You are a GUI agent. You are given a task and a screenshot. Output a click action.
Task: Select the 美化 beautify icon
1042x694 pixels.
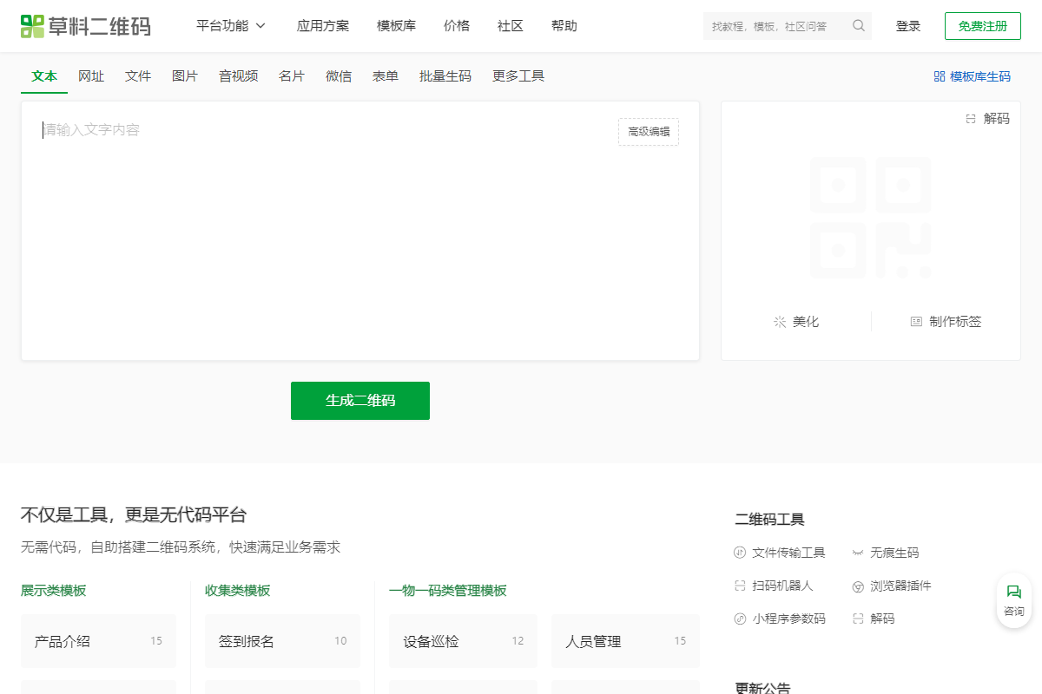(781, 321)
